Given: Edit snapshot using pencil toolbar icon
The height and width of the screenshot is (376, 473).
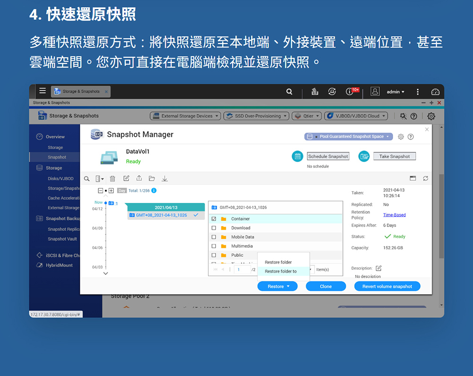Looking at the screenshot, I should point(126,178).
